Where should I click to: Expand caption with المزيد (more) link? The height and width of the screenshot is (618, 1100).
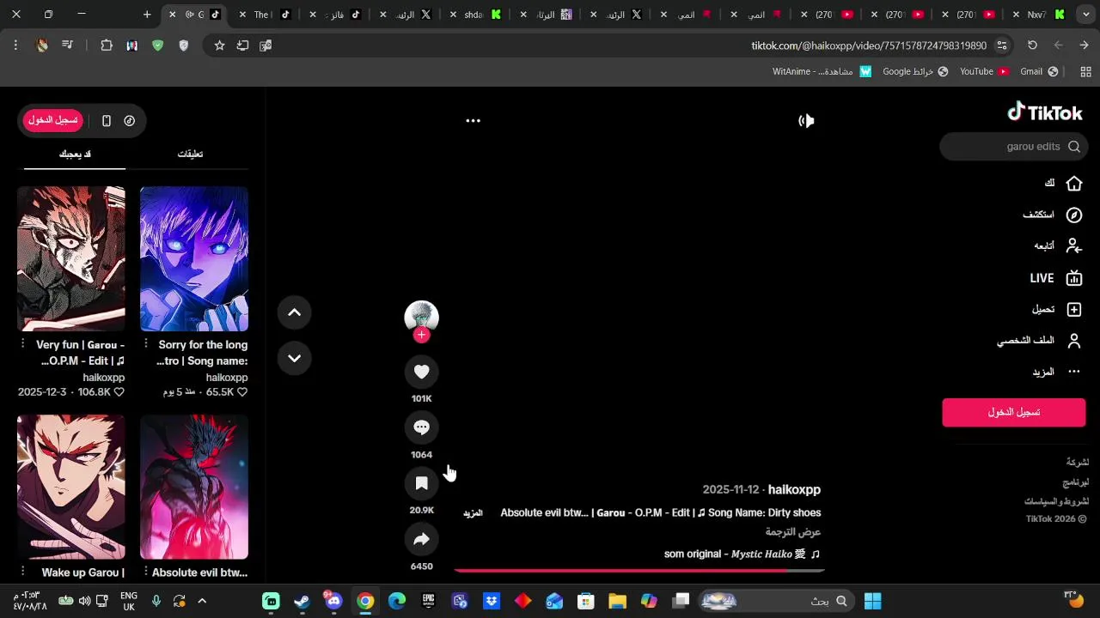pyautogui.click(x=473, y=512)
